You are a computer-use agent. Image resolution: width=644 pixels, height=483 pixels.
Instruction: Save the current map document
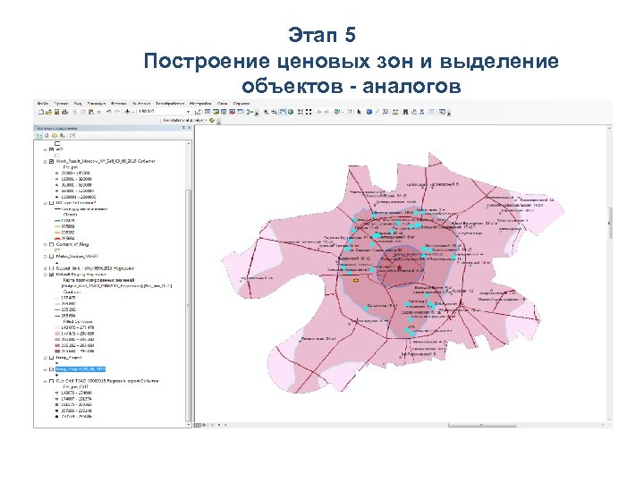point(56,112)
